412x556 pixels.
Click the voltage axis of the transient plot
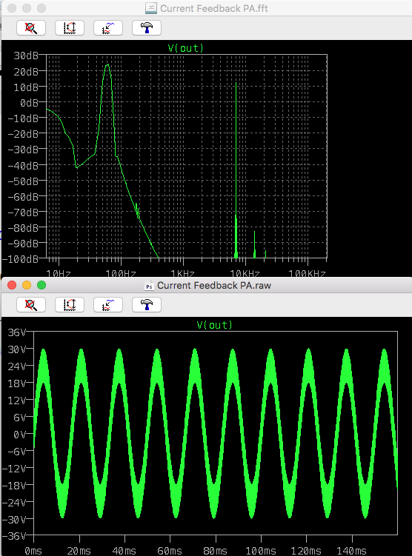(17, 434)
